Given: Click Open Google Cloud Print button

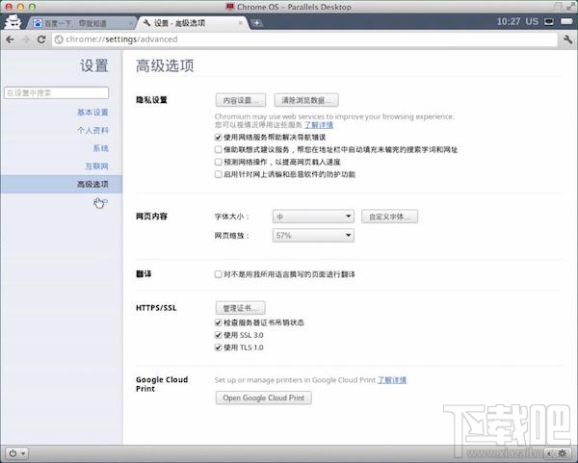Looking at the screenshot, I should [x=264, y=398].
